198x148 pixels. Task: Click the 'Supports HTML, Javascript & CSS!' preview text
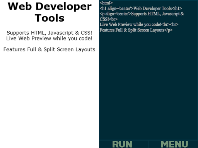click(49, 33)
